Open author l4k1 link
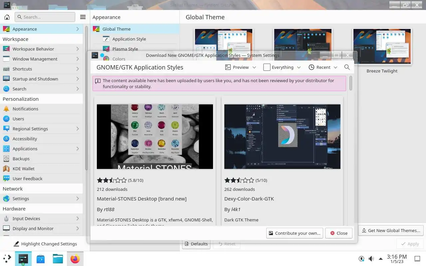This screenshot has height=266, width=426. pyautogui.click(x=236, y=209)
